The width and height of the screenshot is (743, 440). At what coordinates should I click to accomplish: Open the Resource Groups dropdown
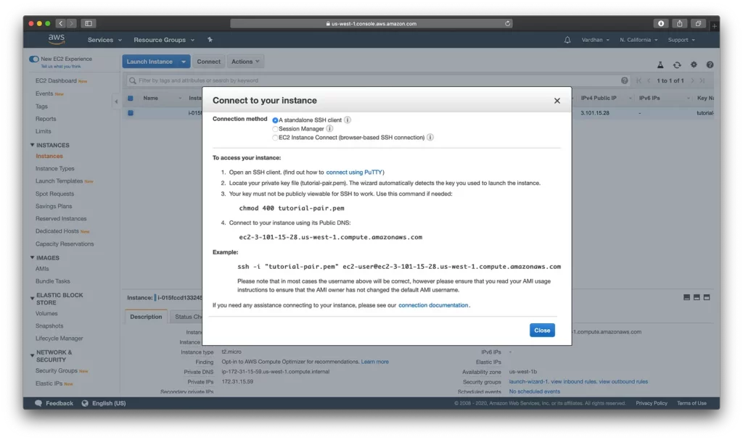click(x=164, y=40)
